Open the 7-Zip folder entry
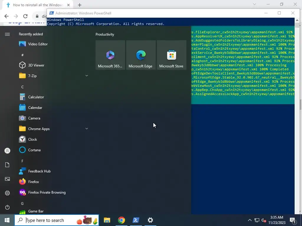 (53, 76)
